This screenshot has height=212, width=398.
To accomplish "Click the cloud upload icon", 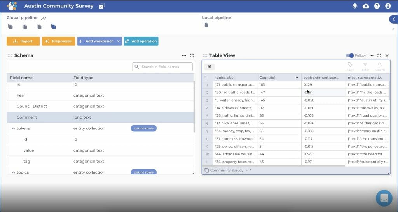I will click(x=366, y=6).
